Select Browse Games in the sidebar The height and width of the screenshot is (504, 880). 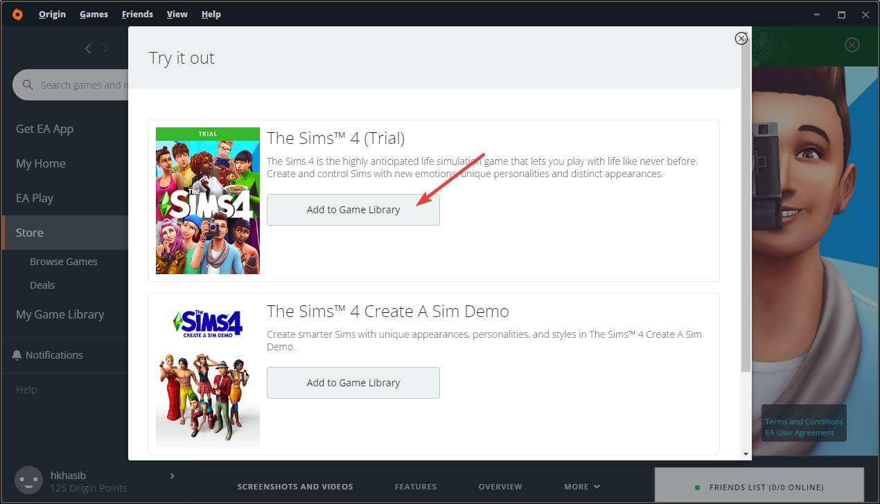63,261
